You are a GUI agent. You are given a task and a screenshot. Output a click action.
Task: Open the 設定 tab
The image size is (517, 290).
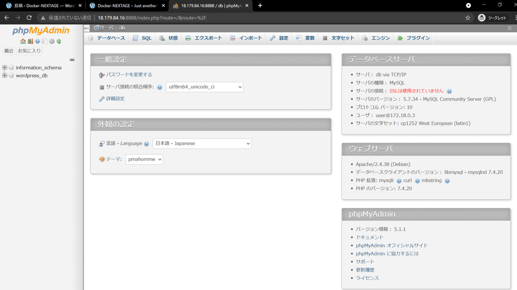tap(279, 38)
